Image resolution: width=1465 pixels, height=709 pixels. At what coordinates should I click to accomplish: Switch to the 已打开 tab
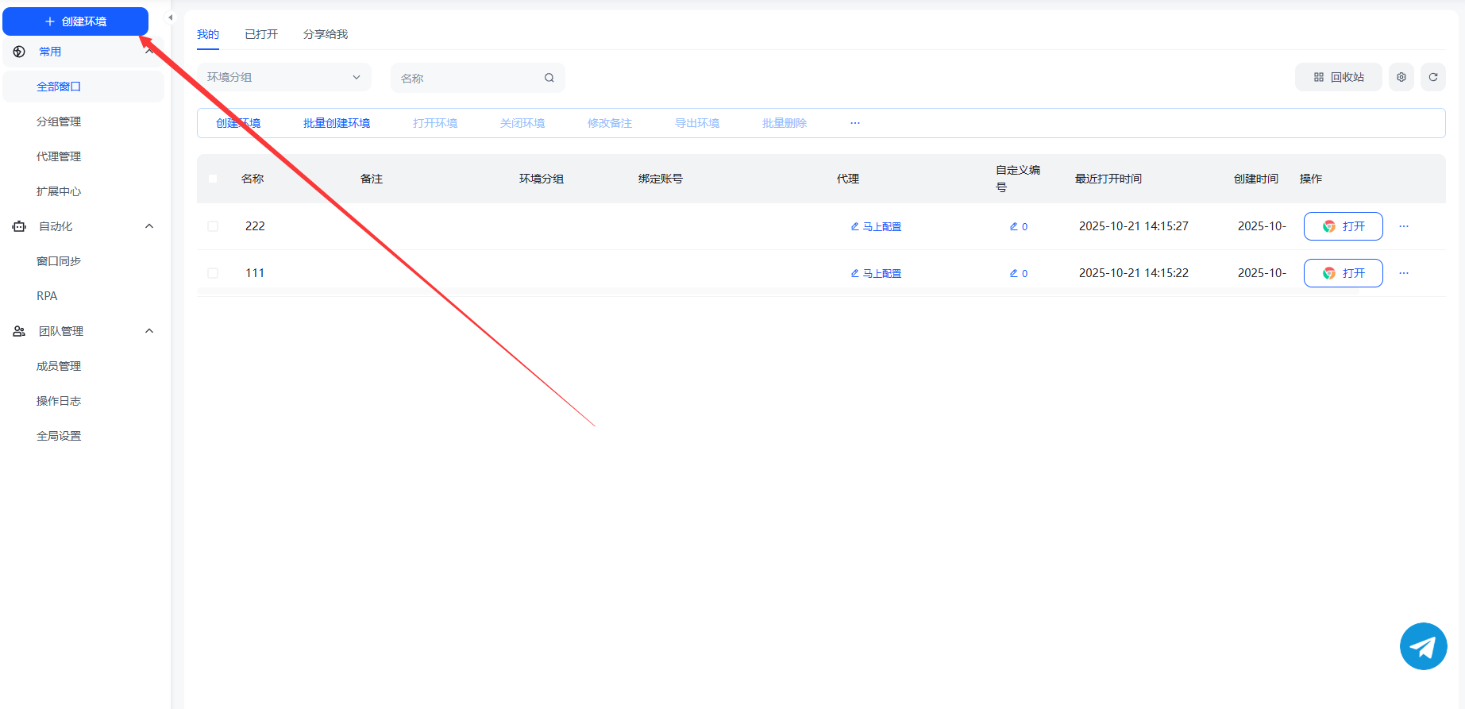261,34
